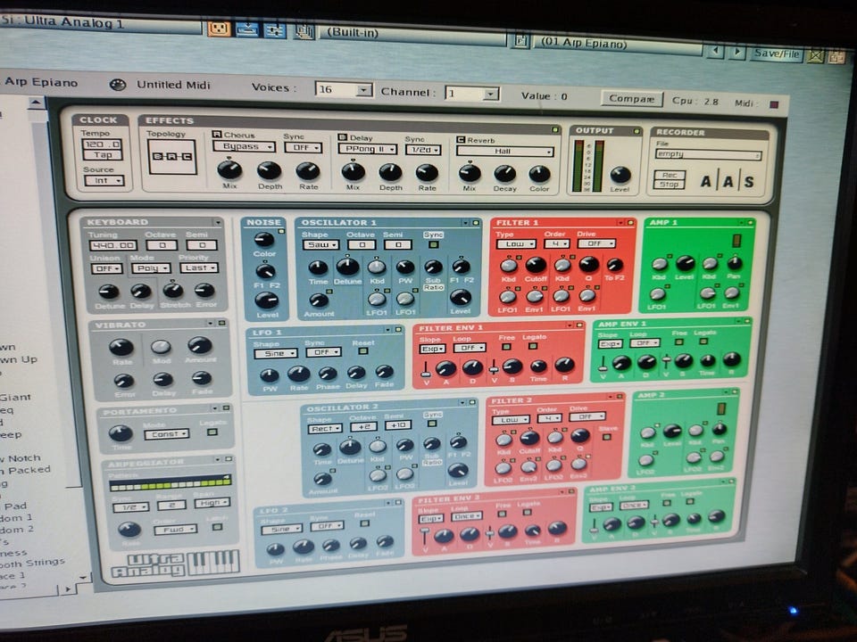Click the Compare button
The width and height of the screenshot is (857, 642).
click(x=631, y=99)
